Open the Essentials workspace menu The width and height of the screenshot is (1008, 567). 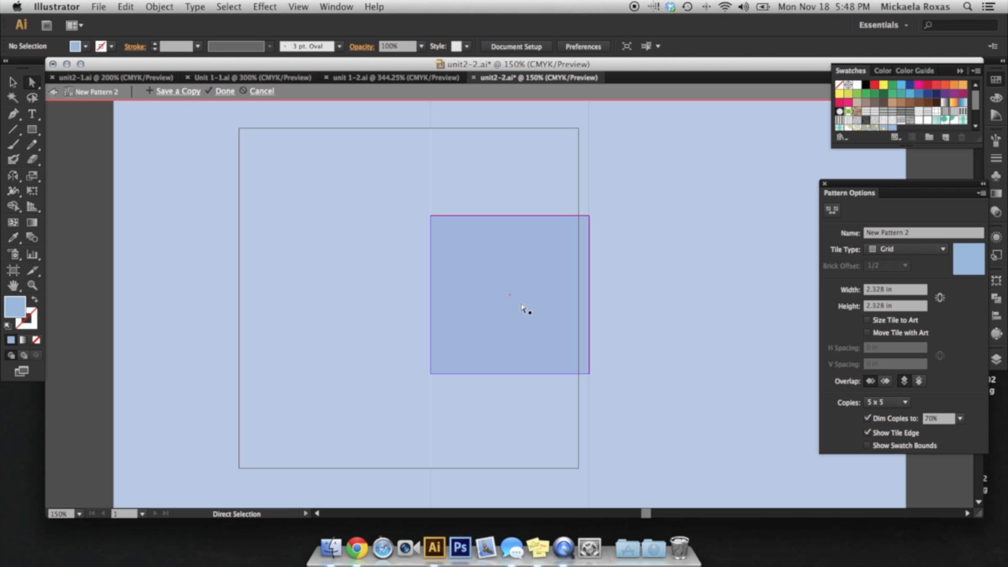point(885,25)
